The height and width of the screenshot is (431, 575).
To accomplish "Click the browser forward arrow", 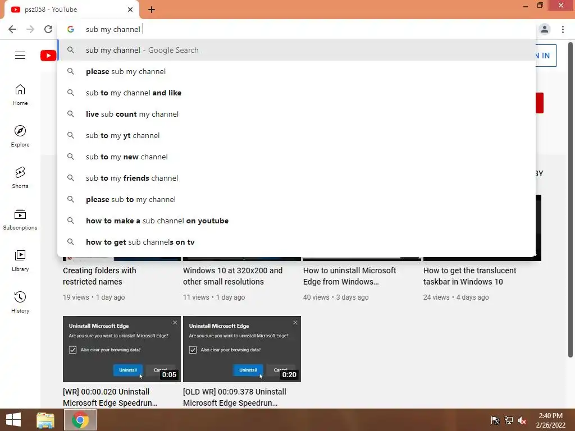I will (x=30, y=29).
